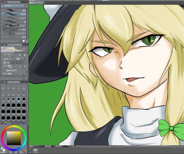Viewport: 184px width, 154px height.
Task: Click the zoom out minus icon
Action: pyautogui.click(x=46, y=146)
